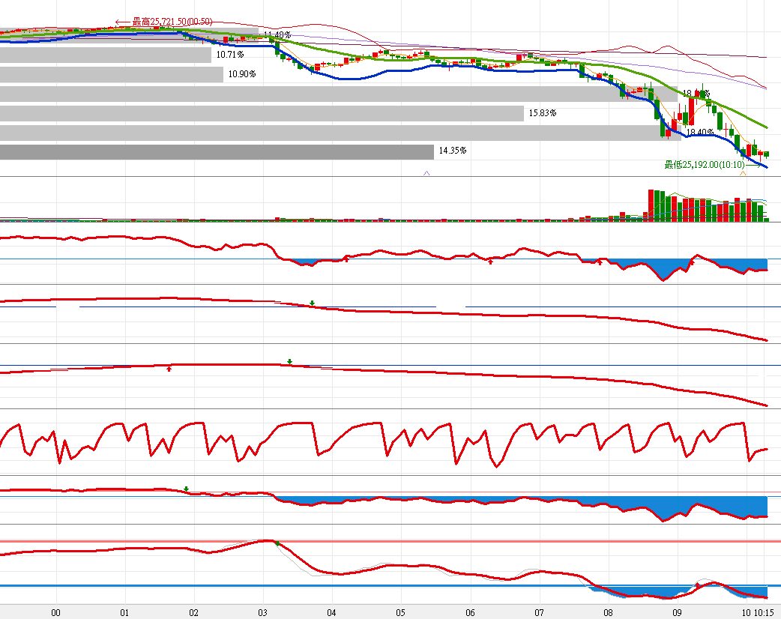Select the dark gray bar labeled 14.35%
Screen dimensions: 781x619
217,152
